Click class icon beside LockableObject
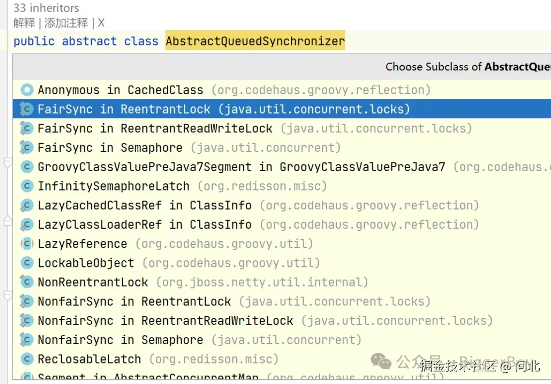The image size is (551, 384). pyautogui.click(x=27, y=263)
